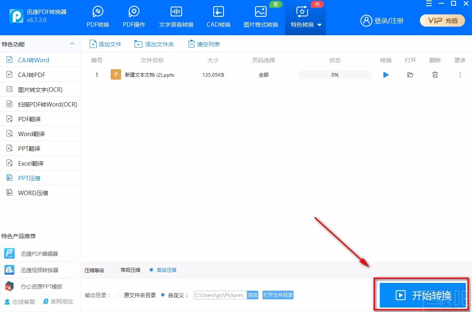Switch to the PDF操作 tab
This screenshot has height=312, width=472.
(x=134, y=12)
